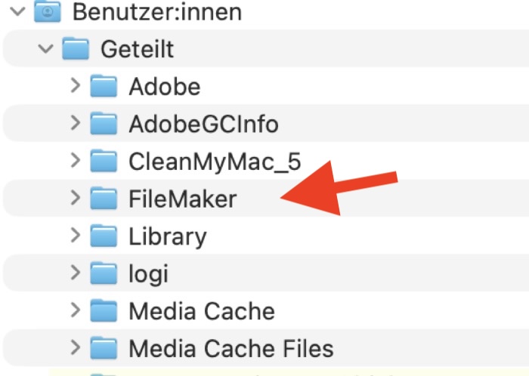This screenshot has width=529, height=376.
Task: Expand the FileMaker folder
Action: [x=74, y=199]
